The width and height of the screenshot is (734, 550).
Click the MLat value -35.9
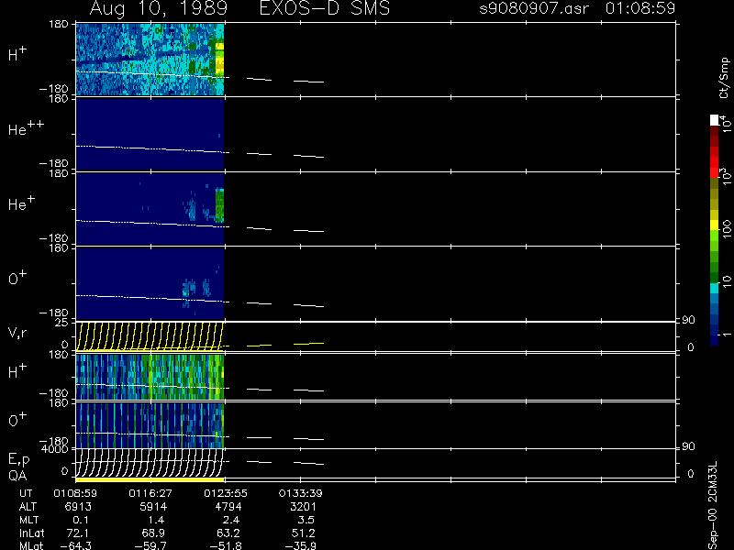pos(301,545)
